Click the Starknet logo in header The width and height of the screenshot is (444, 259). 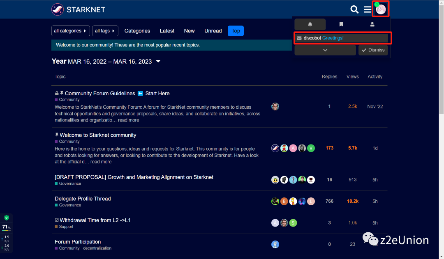tap(78, 9)
